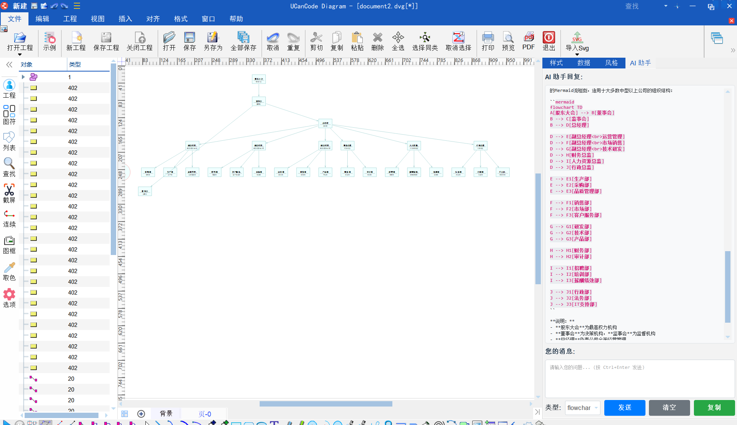
Task: Export the diagram with the PDF icon
Action: 528,38
